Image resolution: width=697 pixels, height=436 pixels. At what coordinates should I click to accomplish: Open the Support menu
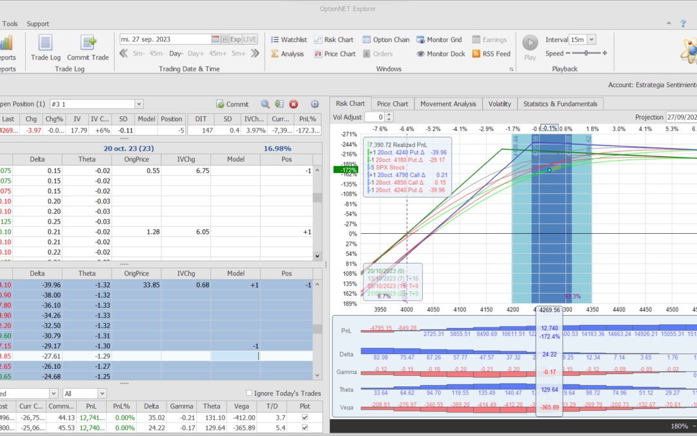[x=37, y=24]
